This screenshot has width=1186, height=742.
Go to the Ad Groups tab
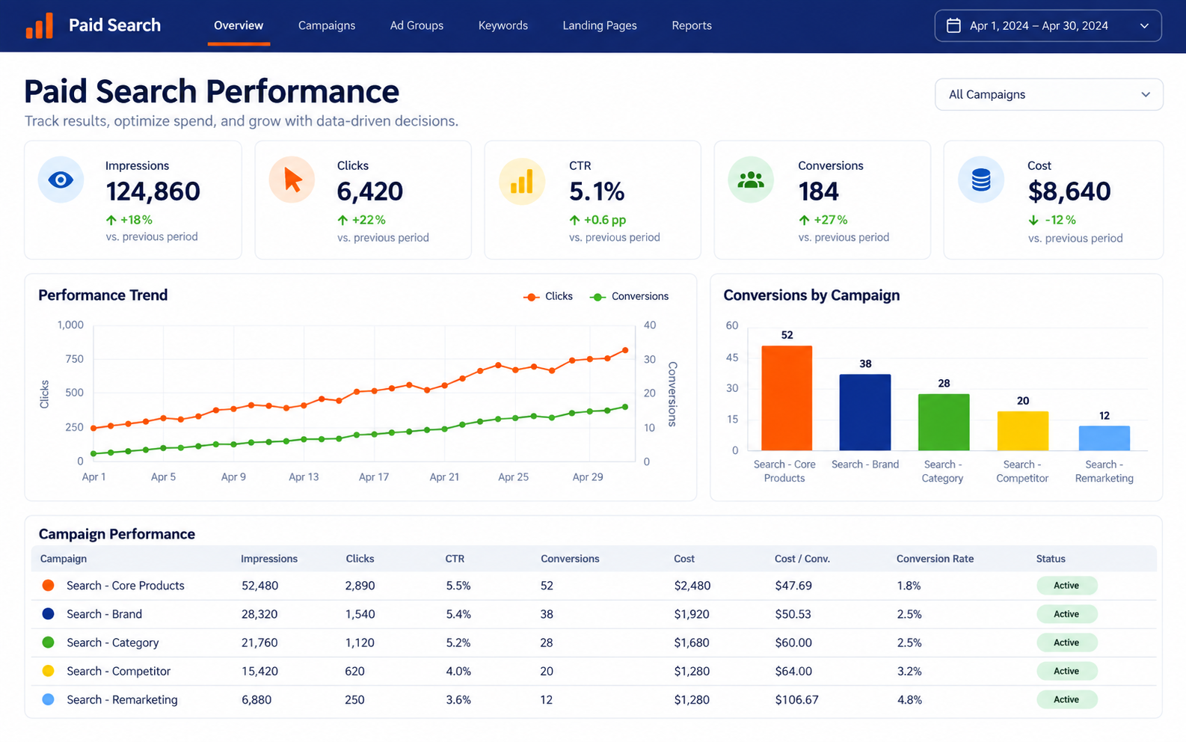417,25
